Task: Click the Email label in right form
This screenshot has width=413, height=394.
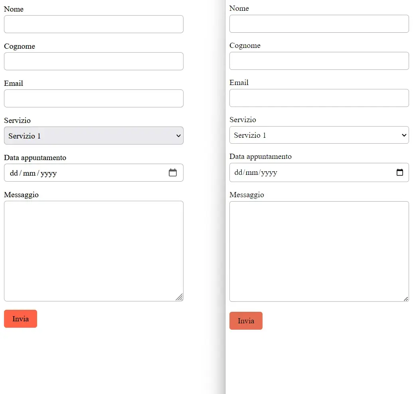Action: point(239,83)
